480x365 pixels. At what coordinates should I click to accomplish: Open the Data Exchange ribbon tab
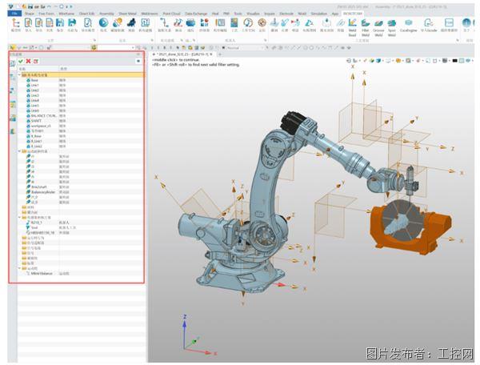point(196,14)
